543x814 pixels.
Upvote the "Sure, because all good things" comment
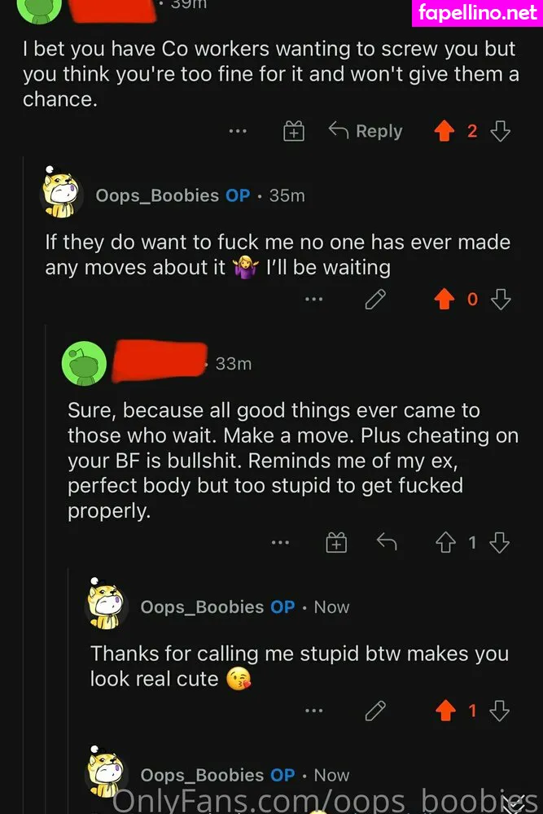coord(444,542)
